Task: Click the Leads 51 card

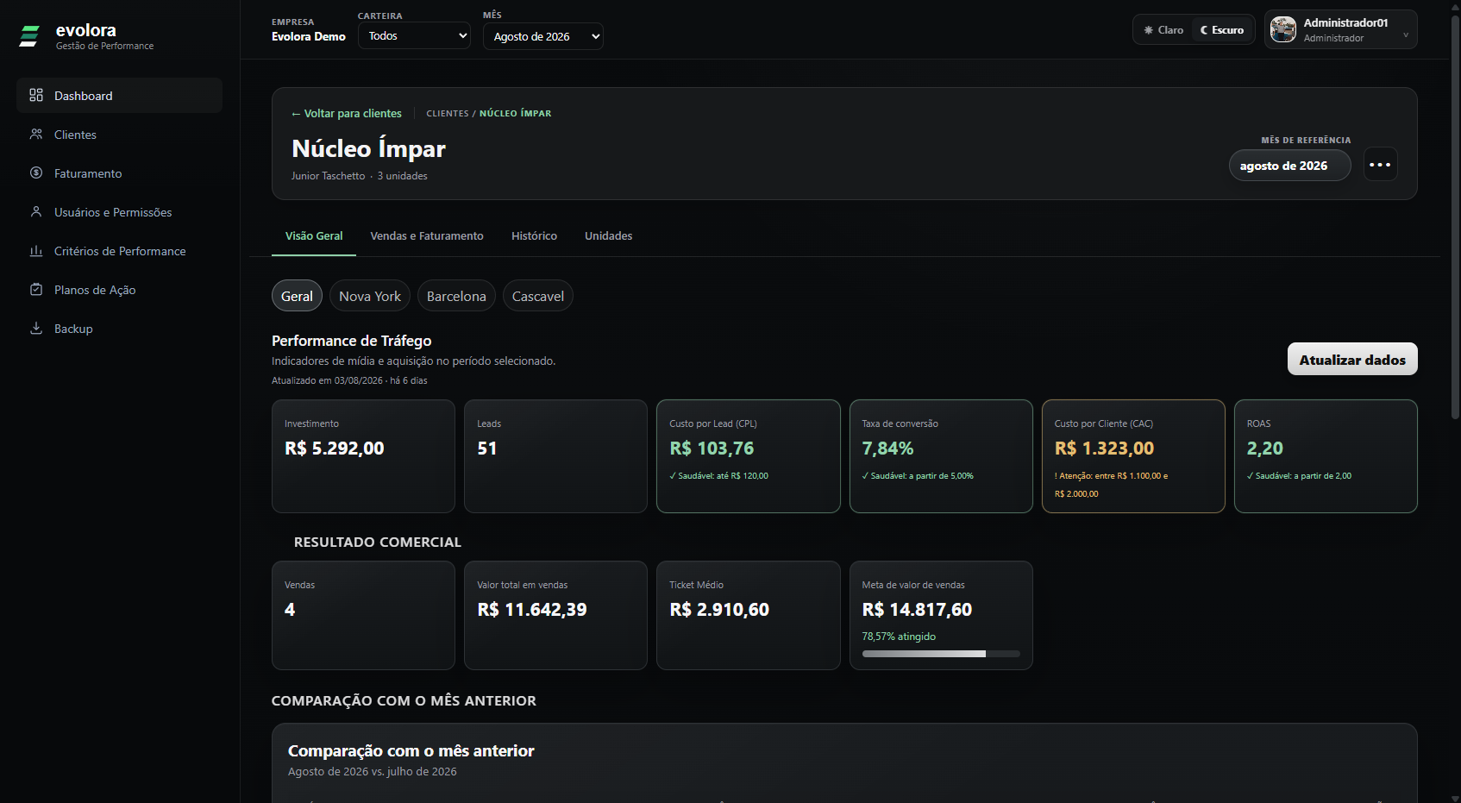Action: 555,456
